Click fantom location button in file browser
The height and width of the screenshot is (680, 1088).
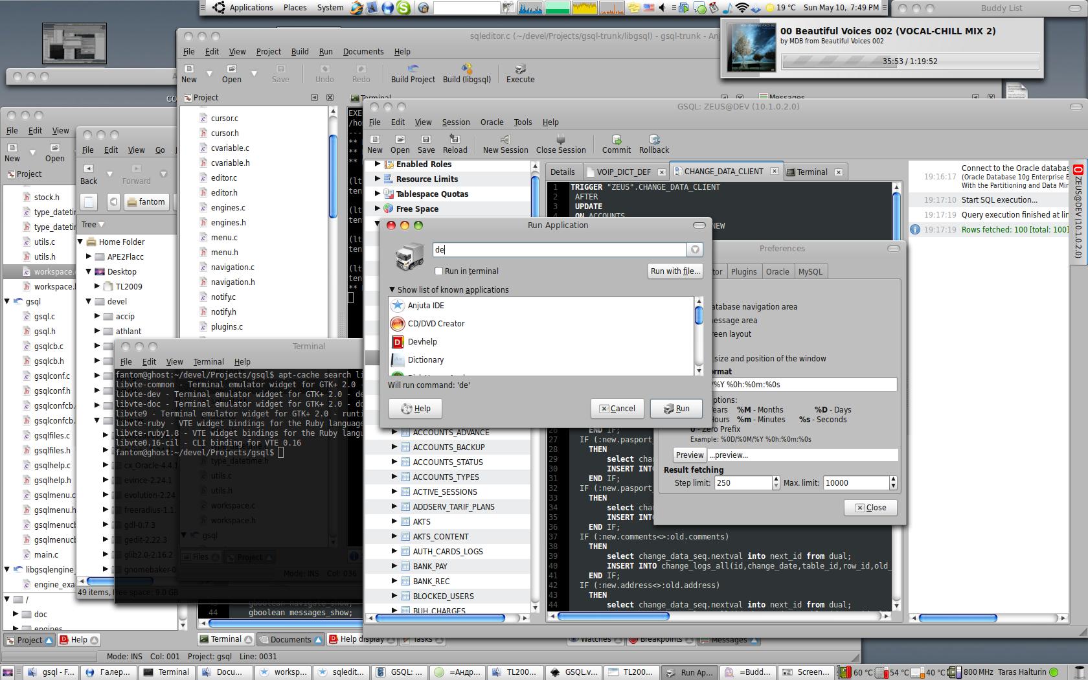click(146, 202)
